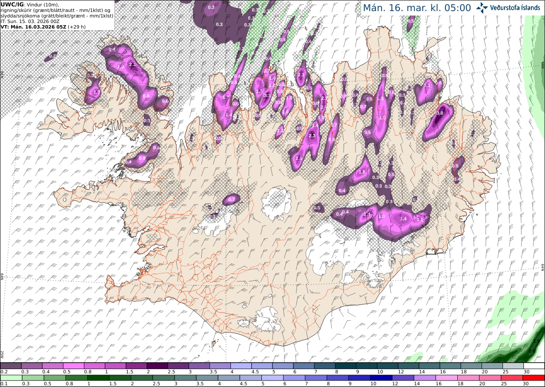
Task: Click the Veðurstofa Íslands name text
Action: tap(515, 8)
